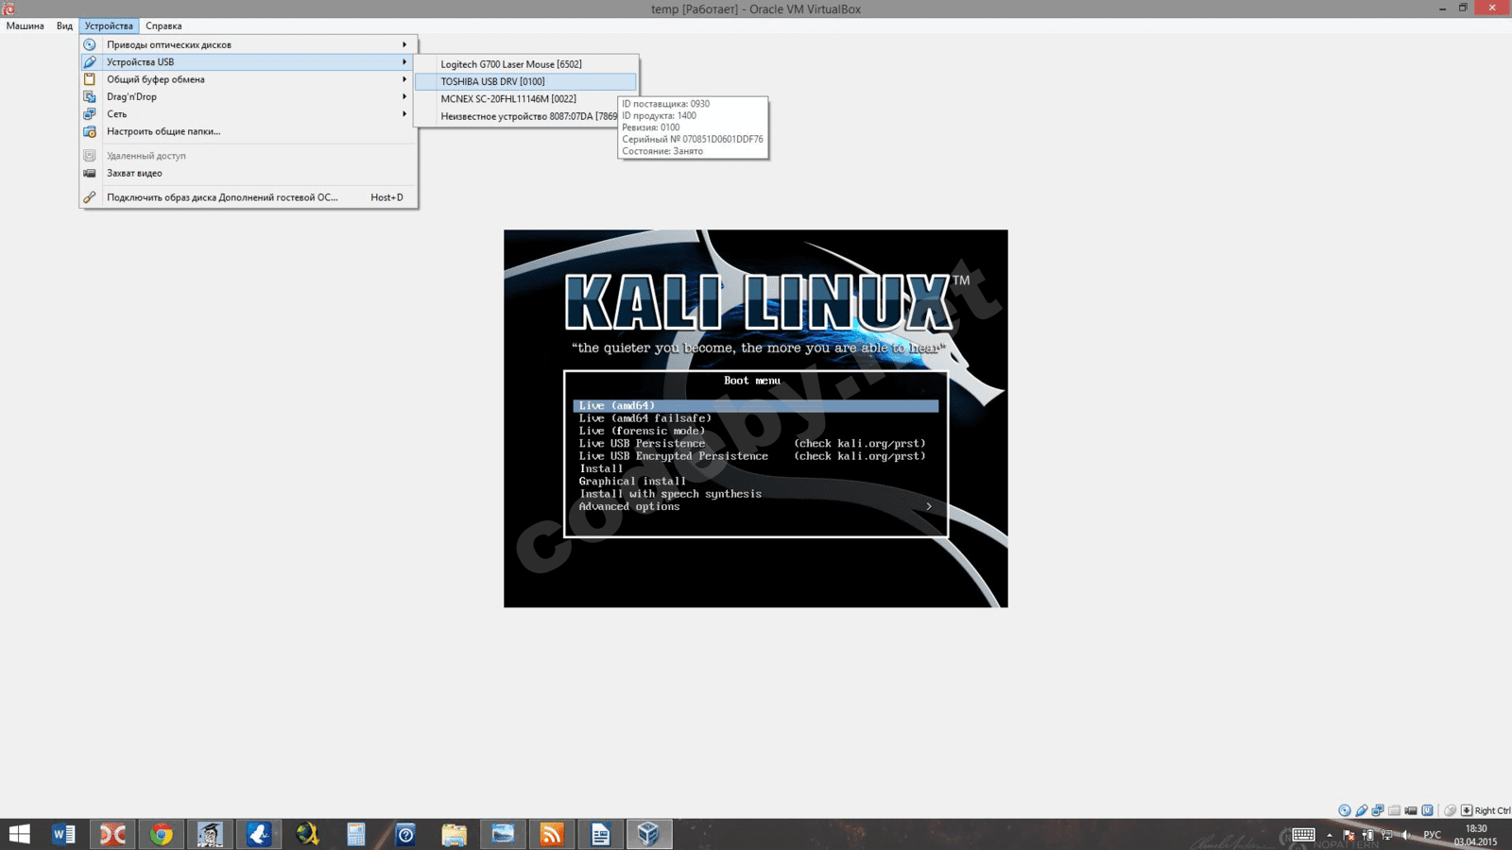The image size is (1512, 850).
Task: Open the clock showing 18:30
Action: coord(1475,835)
